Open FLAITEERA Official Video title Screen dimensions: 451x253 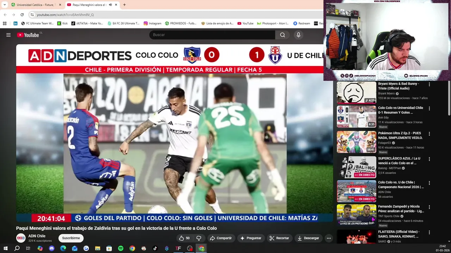399,234
